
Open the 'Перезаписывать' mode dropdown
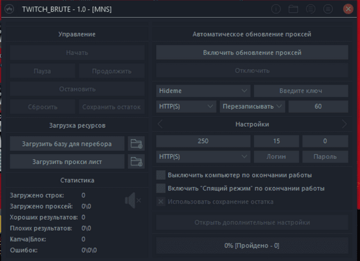click(x=253, y=106)
